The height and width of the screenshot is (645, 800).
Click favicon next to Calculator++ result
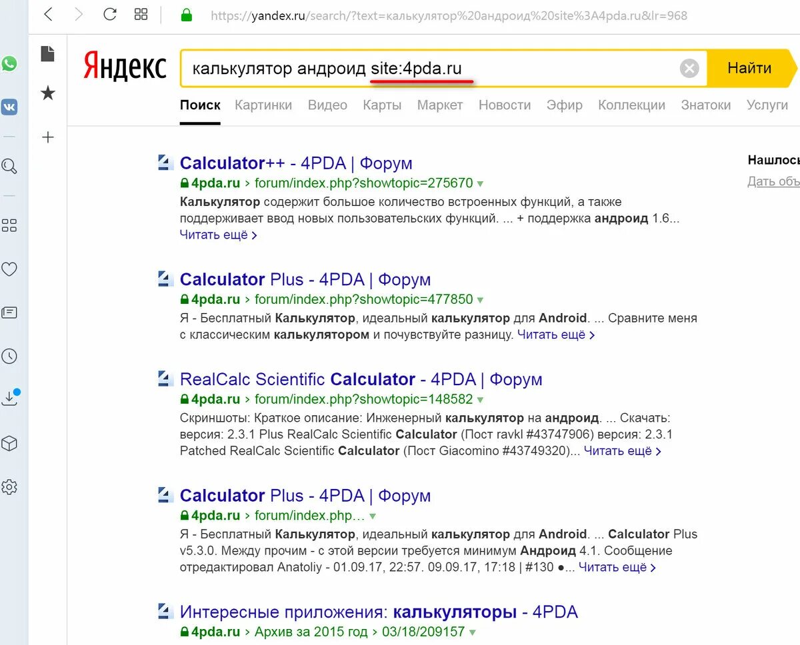pos(165,163)
